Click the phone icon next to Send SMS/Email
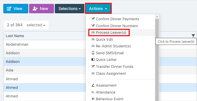This screenshot has width=197, height=101. (93, 53)
